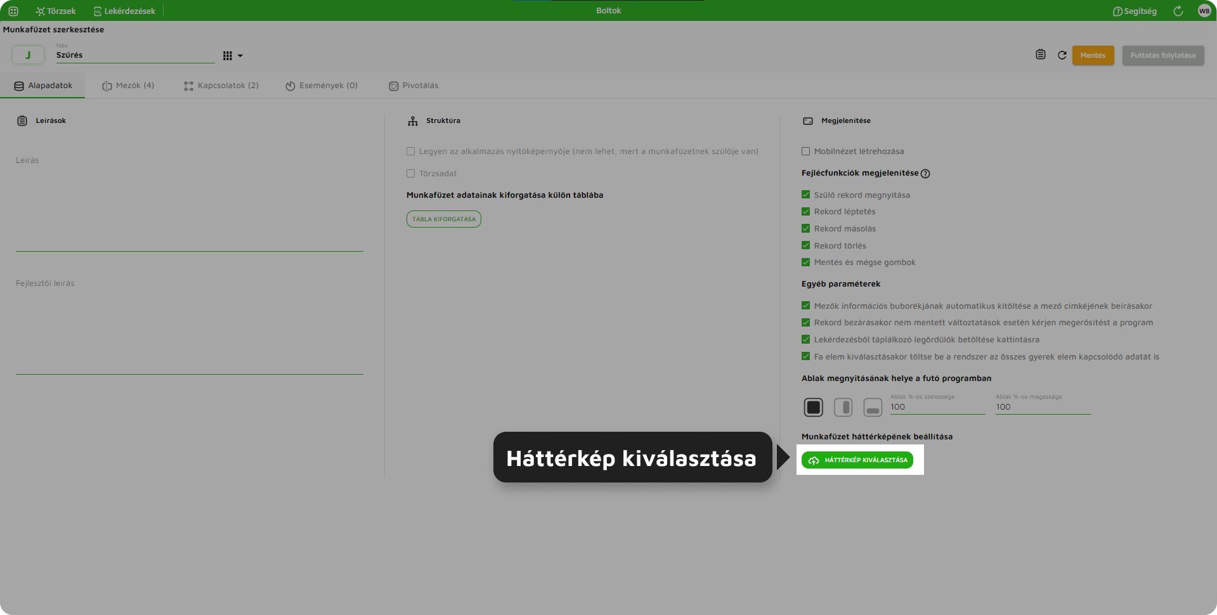The width and height of the screenshot is (1217, 615).
Task: Switch to the Pivotálás tab
Action: point(413,86)
